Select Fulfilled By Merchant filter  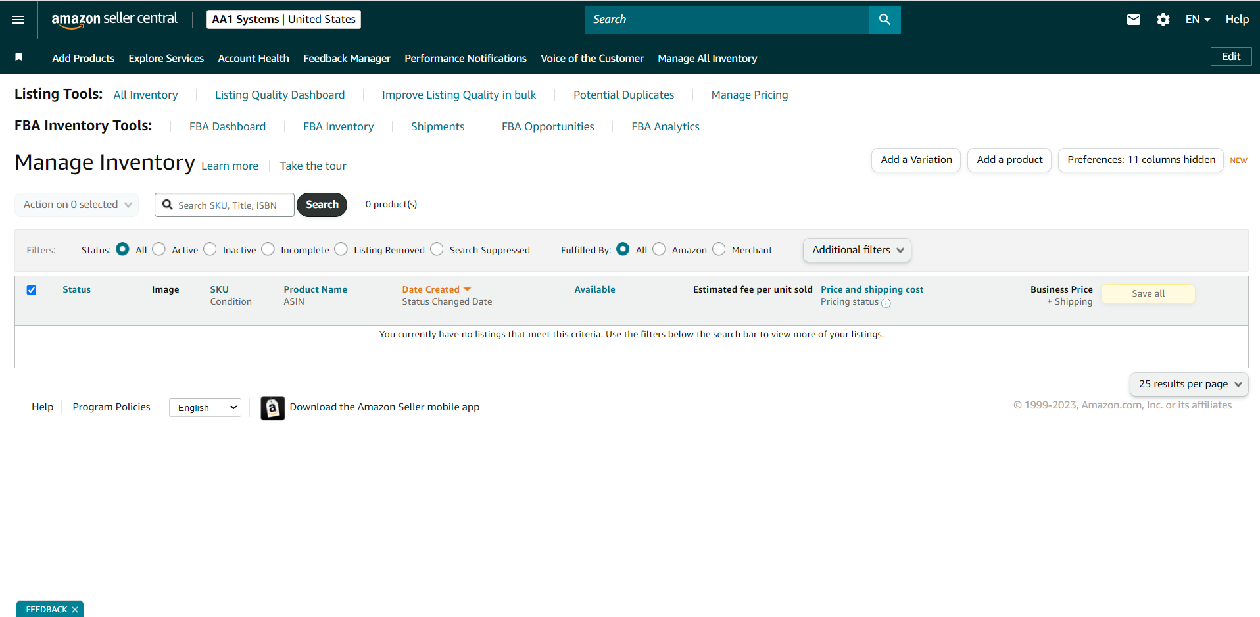(x=719, y=249)
